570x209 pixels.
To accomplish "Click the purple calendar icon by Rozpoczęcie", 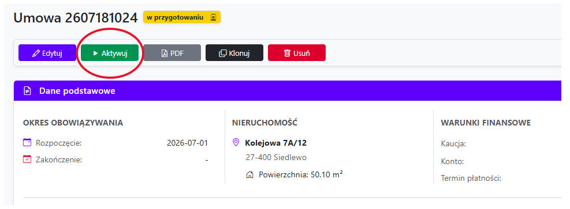I will coord(27,142).
